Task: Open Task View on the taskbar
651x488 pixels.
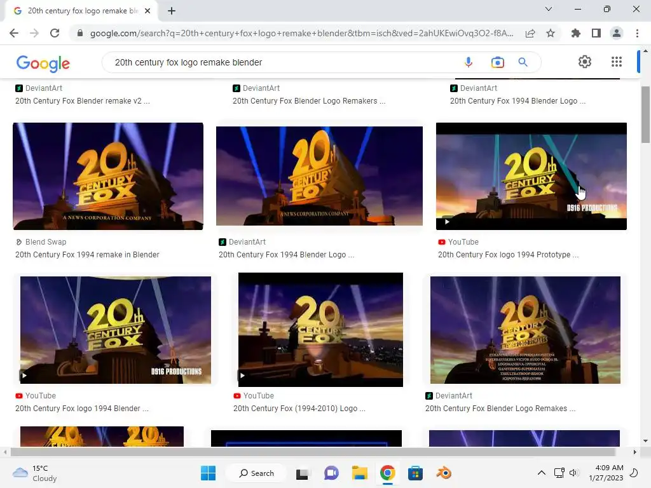Action: 302,473
